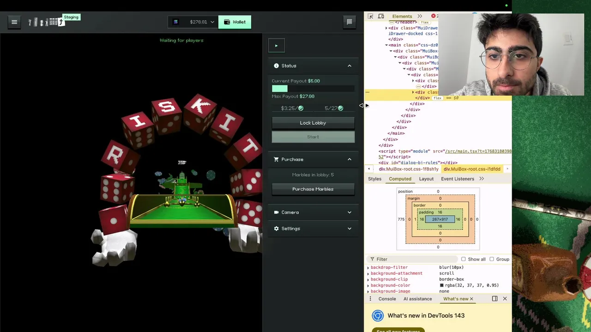The height and width of the screenshot is (332, 591).
Task: Select breadcrumb div.MuiBox-root.css-1f8sh1y
Action: click(x=408, y=169)
